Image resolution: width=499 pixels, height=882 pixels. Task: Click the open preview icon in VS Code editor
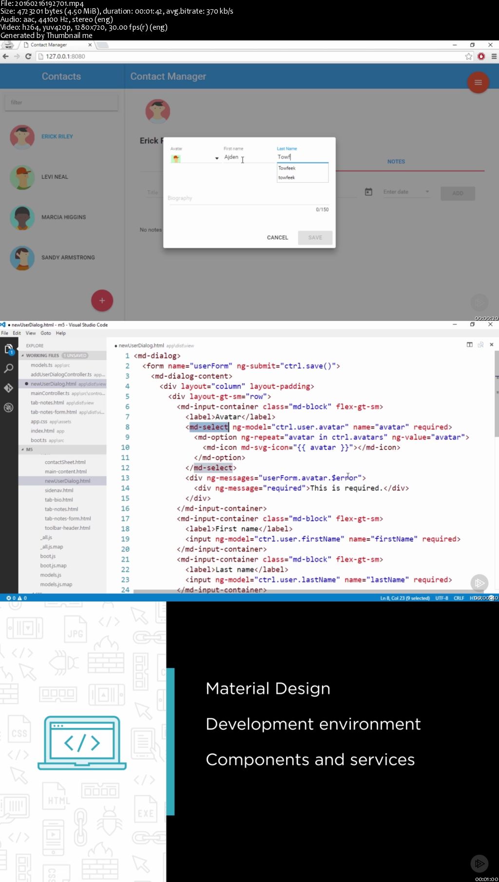tap(480, 345)
